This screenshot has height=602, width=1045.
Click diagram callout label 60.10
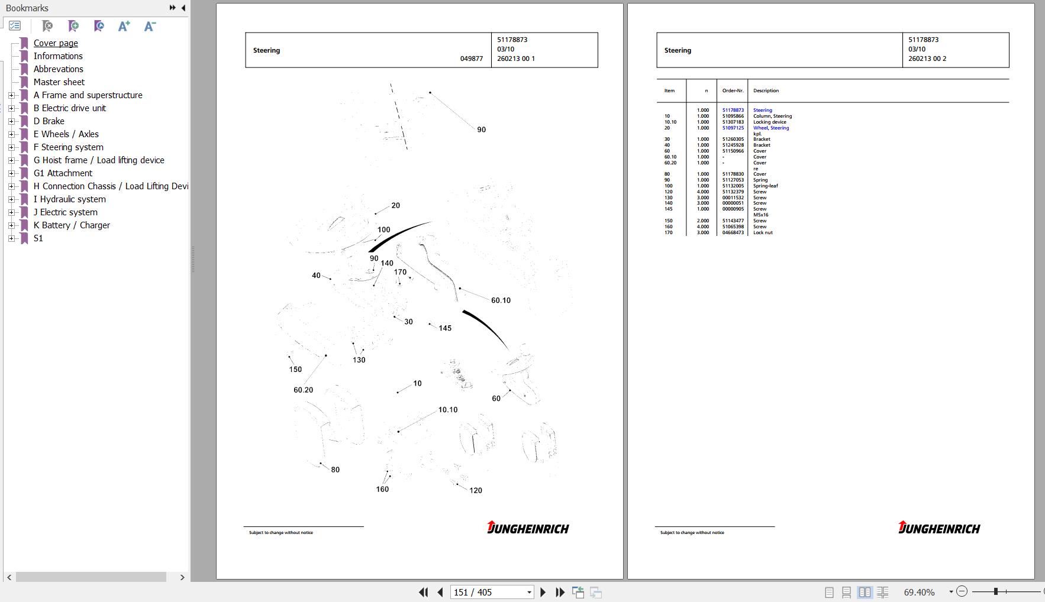(501, 300)
